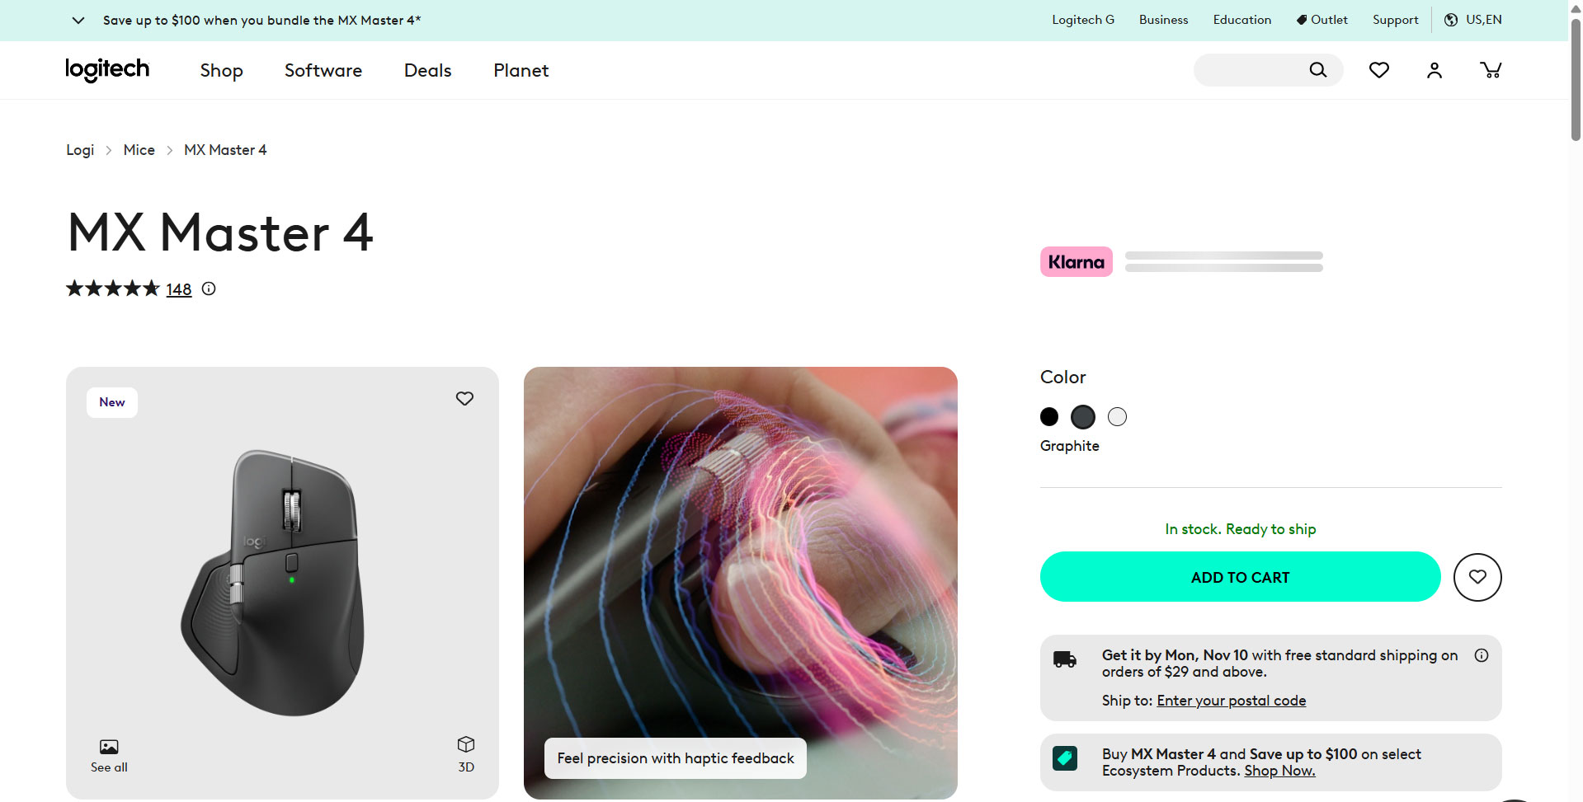
Task: Open the Software menu
Action: [x=323, y=71]
